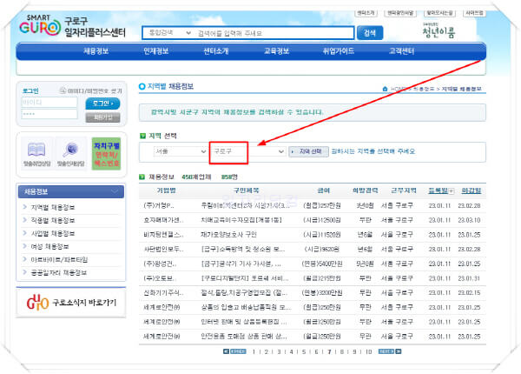Image resolution: width=521 pixels, height=374 pixels.
Task: Open the 센터소개 main navigation menu
Action: pos(216,51)
